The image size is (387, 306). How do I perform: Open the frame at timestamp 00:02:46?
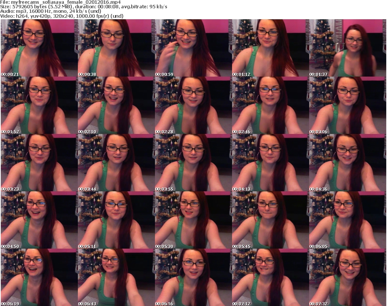[x=270, y=105]
